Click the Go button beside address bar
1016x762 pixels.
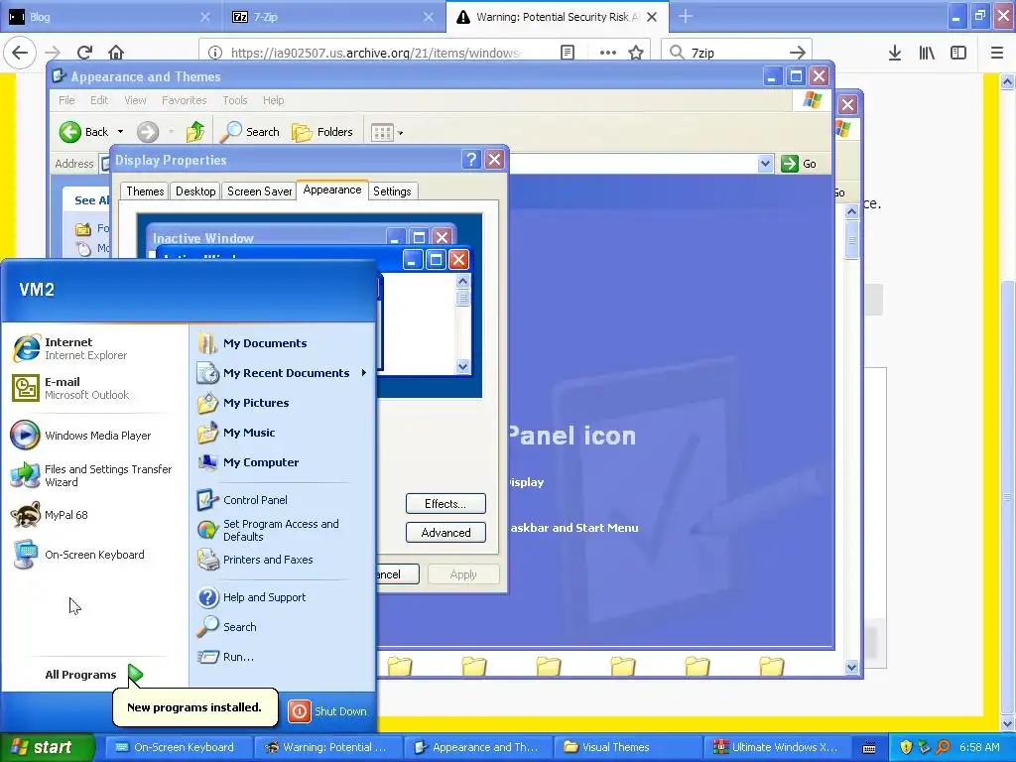(x=799, y=164)
